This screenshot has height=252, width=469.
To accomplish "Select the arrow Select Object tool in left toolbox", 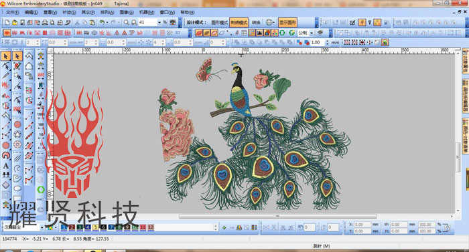I will pyautogui.click(x=5, y=55).
